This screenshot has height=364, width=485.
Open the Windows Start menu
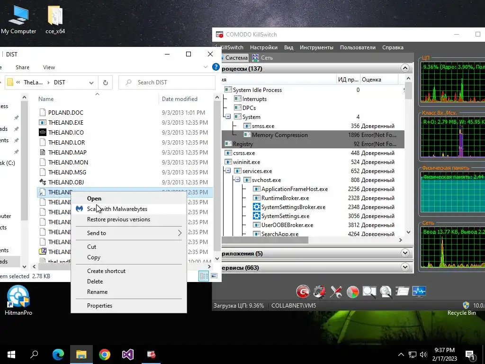[11, 354]
